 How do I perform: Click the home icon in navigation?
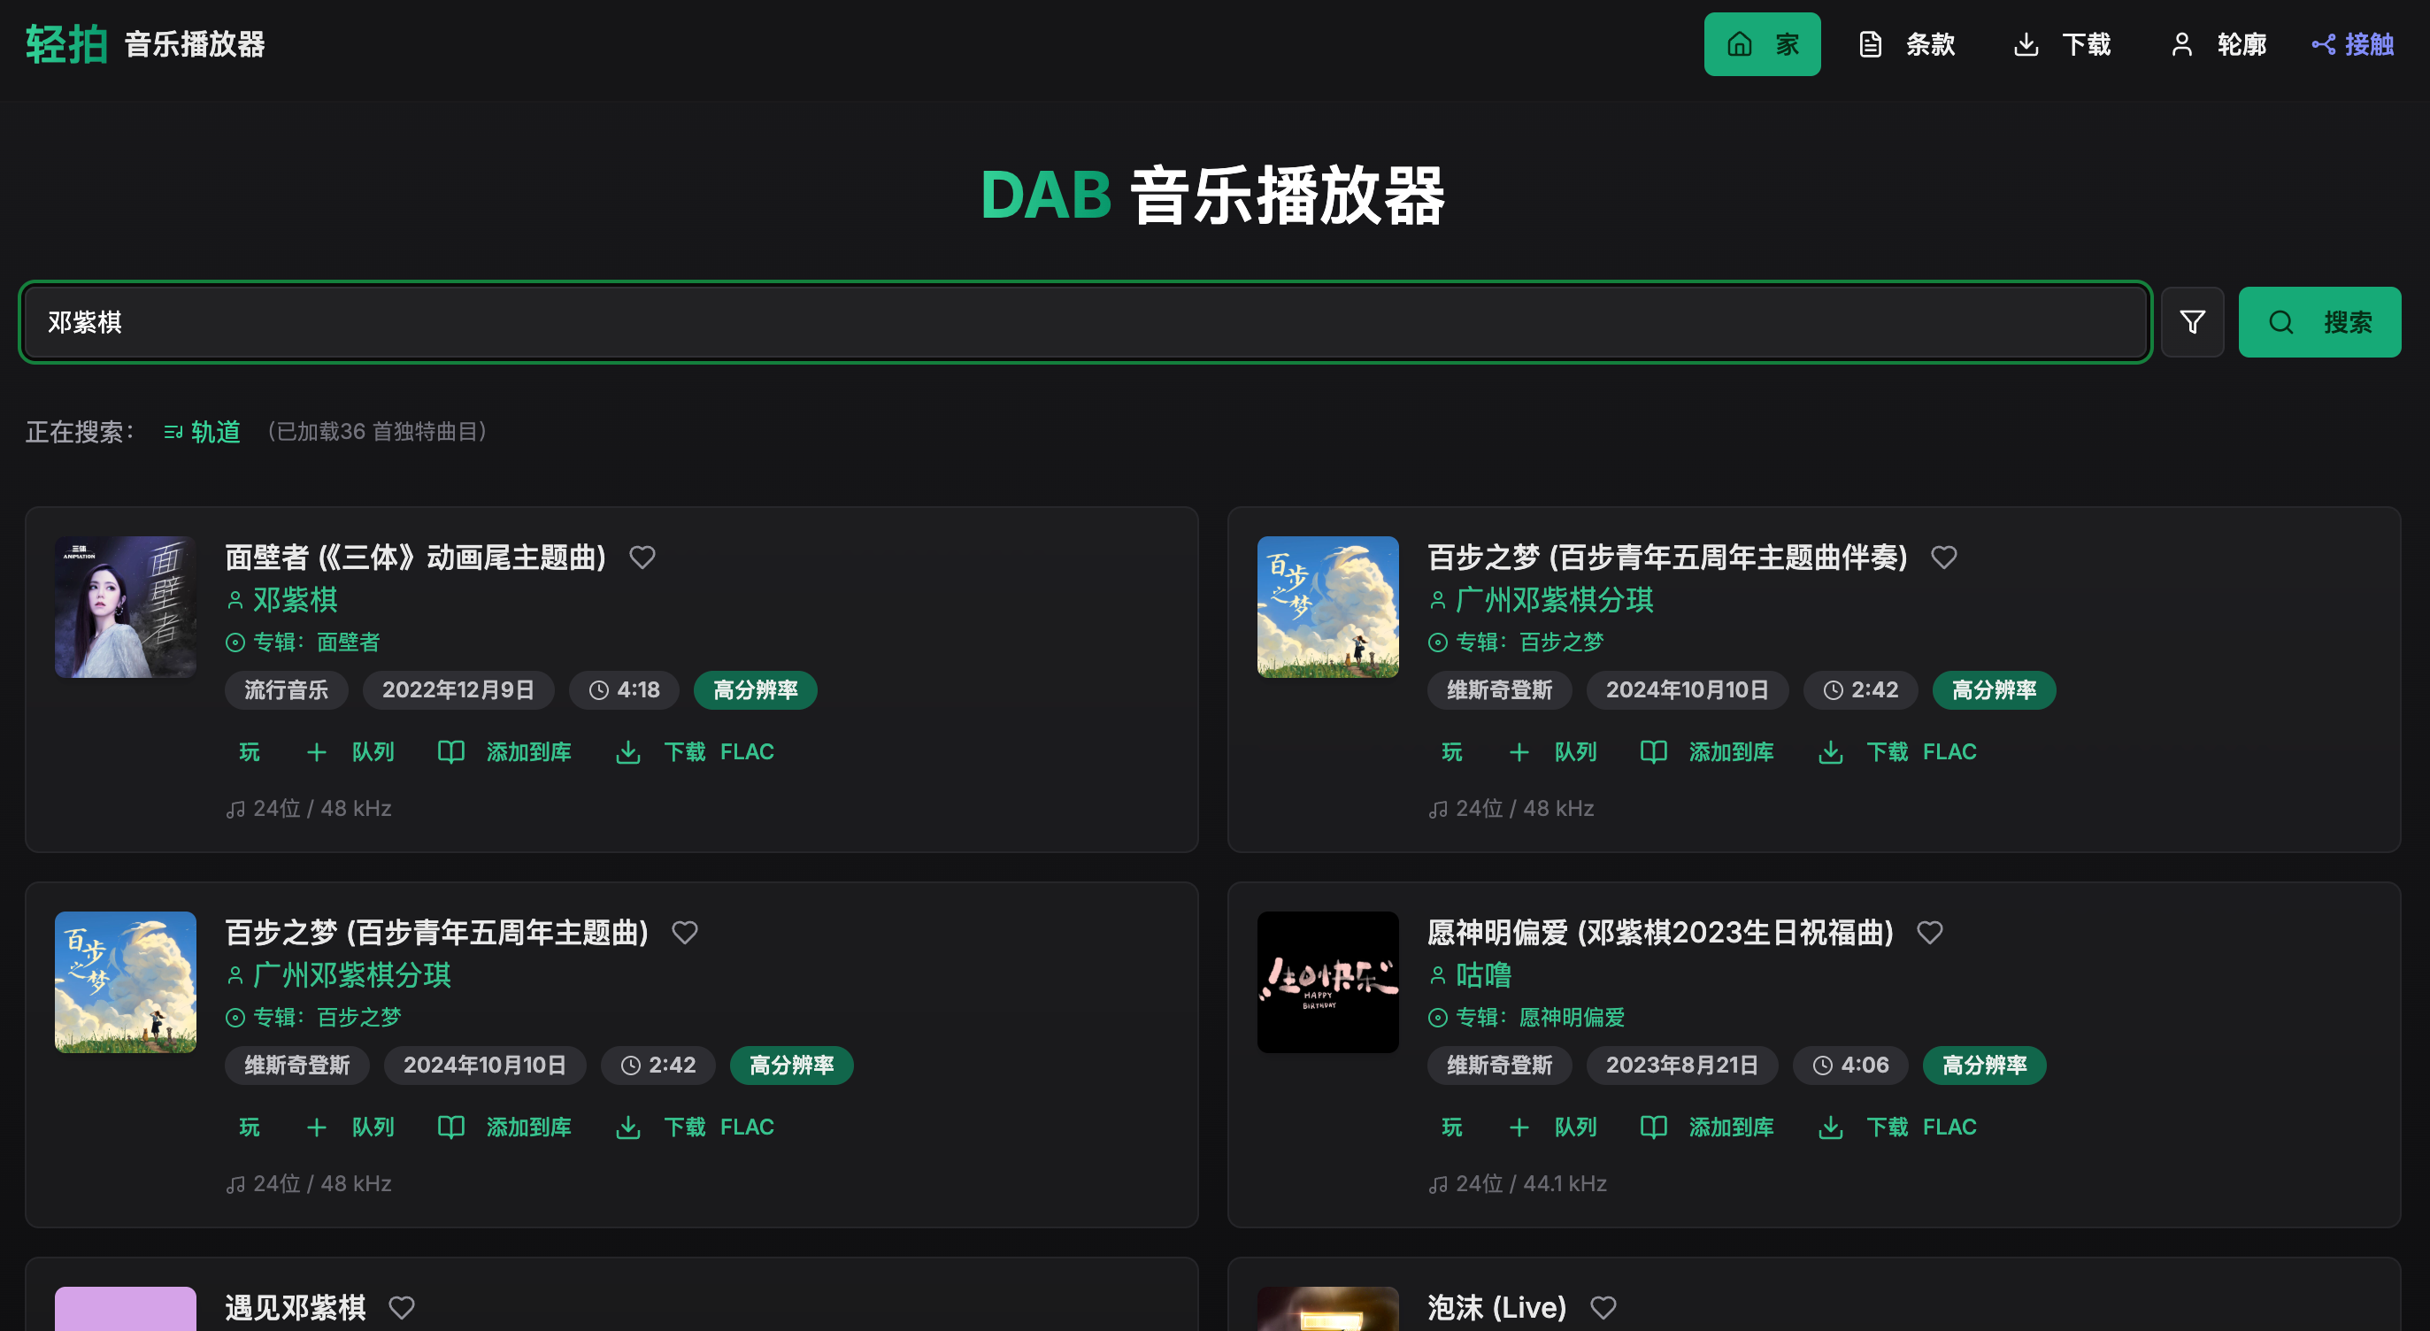1740,44
